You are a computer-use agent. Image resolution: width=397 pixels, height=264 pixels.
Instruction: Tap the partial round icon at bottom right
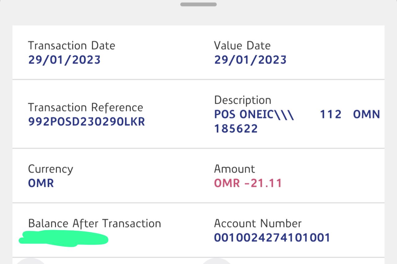[x=216, y=262]
